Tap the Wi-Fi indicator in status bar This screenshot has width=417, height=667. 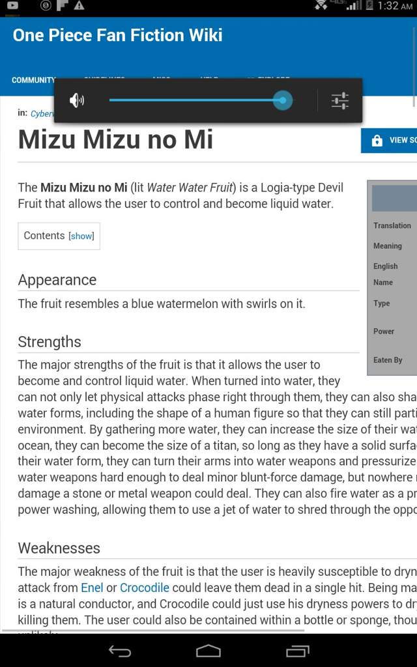320,5
